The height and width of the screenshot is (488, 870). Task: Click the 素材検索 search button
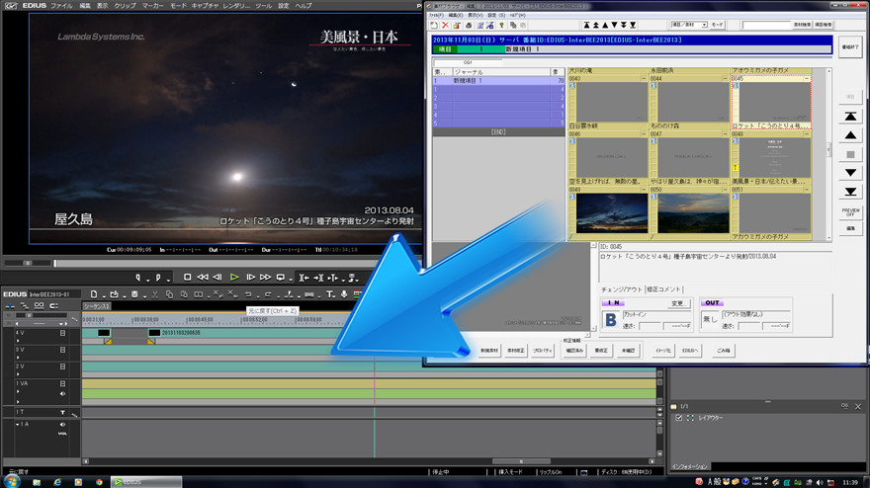click(x=801, y=25)
